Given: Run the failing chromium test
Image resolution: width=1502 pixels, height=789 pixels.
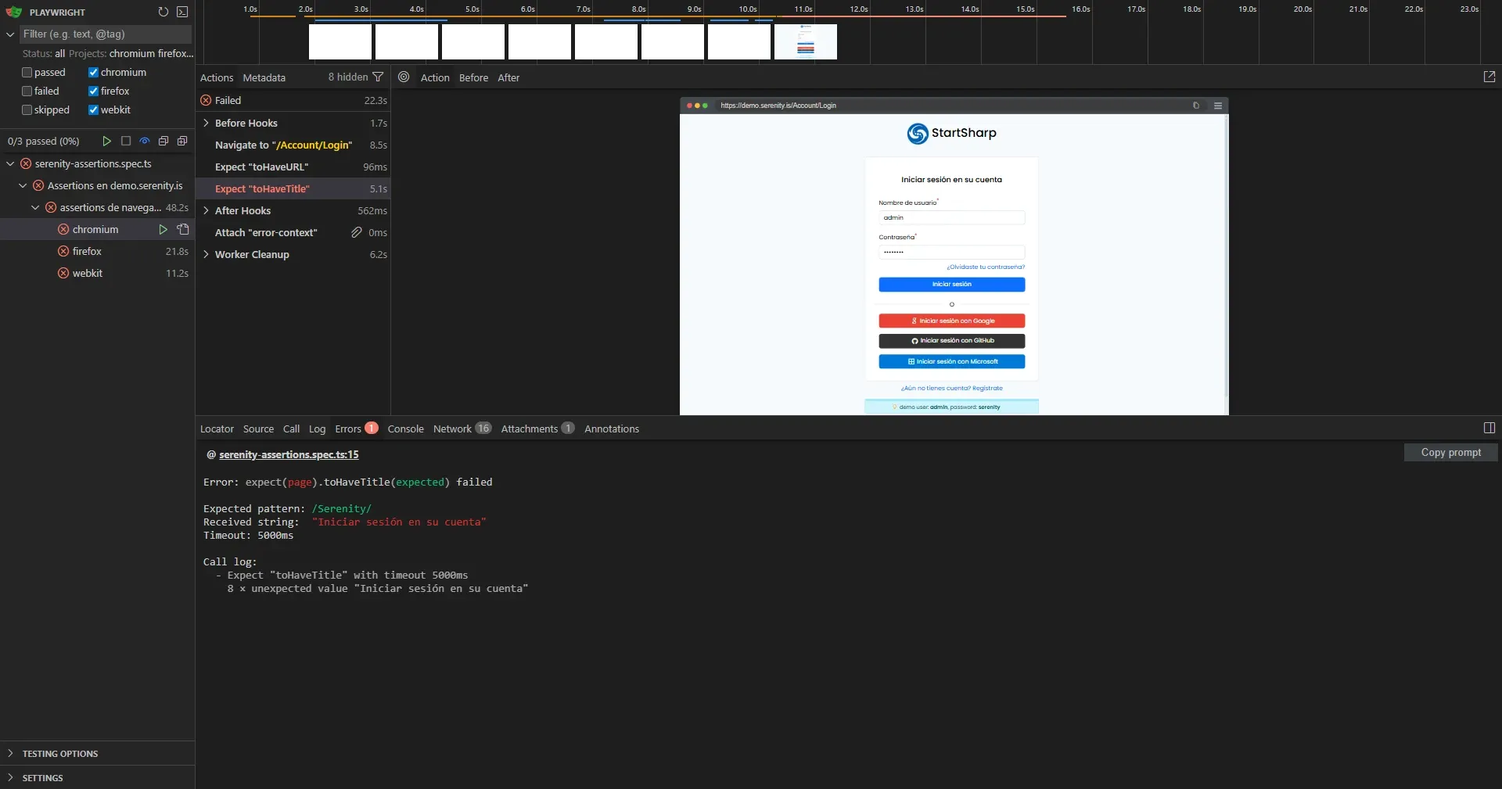Looking at the screenshot, I should click(x=163, y=229).
